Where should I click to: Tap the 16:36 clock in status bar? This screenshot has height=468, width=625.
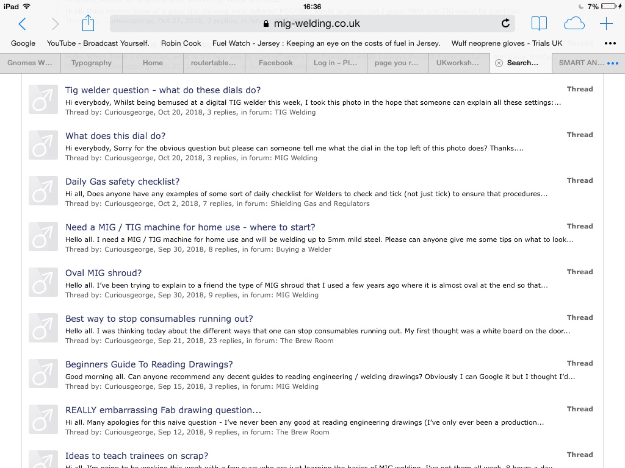coord(312,6)
